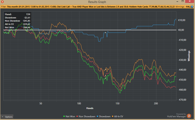This screenshot has width=195, height=120.
Task: Toggle the All-In EV legend label
Action: [x=118, y=116]
